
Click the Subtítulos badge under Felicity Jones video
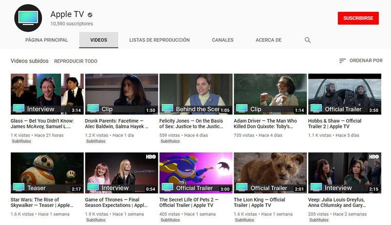click(x=170, y=141)
